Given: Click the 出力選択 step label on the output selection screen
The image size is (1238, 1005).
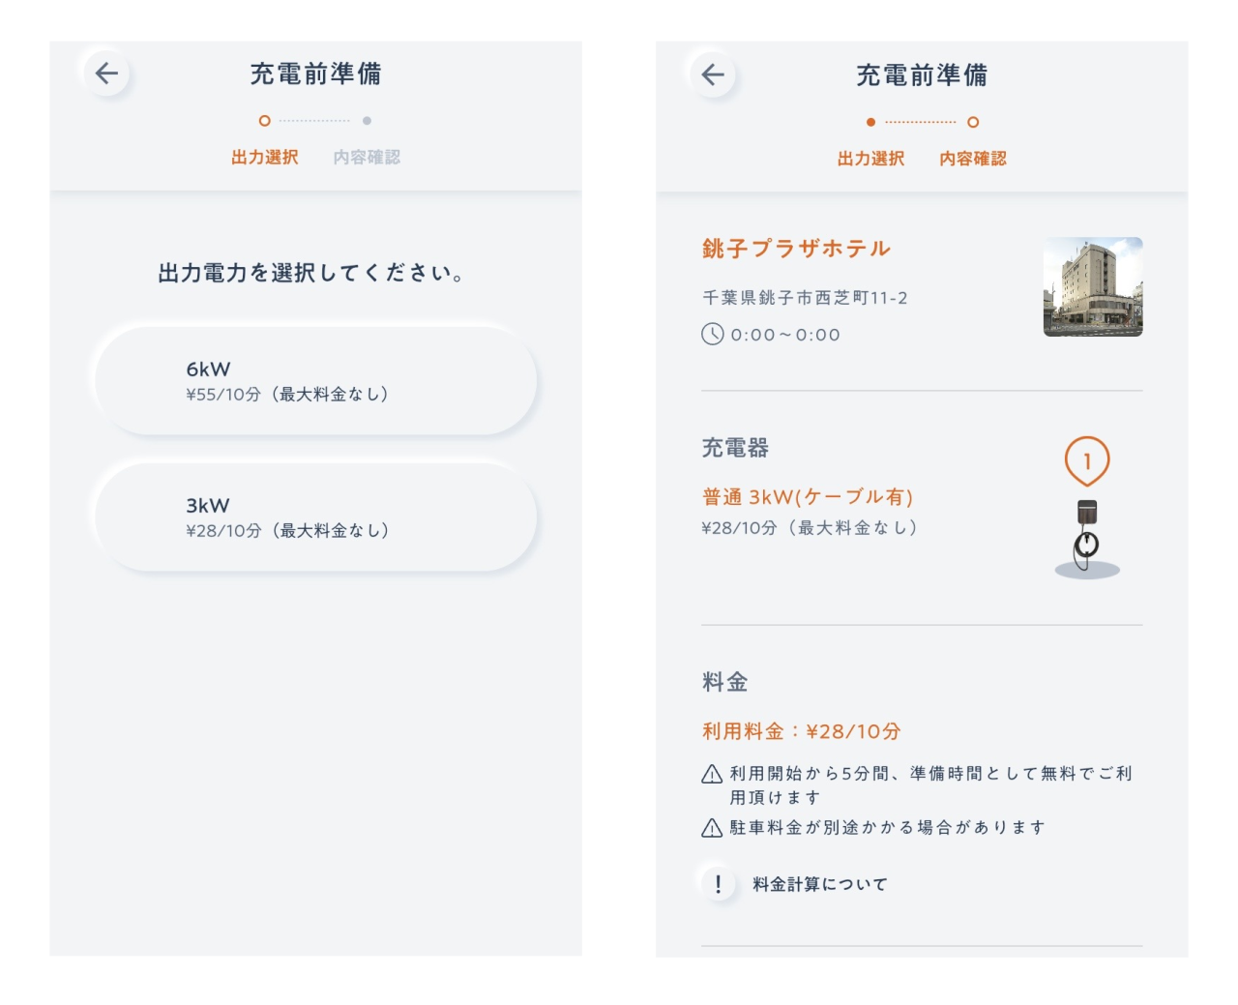Looking at the screenshot, I should (x=264, y=157).
